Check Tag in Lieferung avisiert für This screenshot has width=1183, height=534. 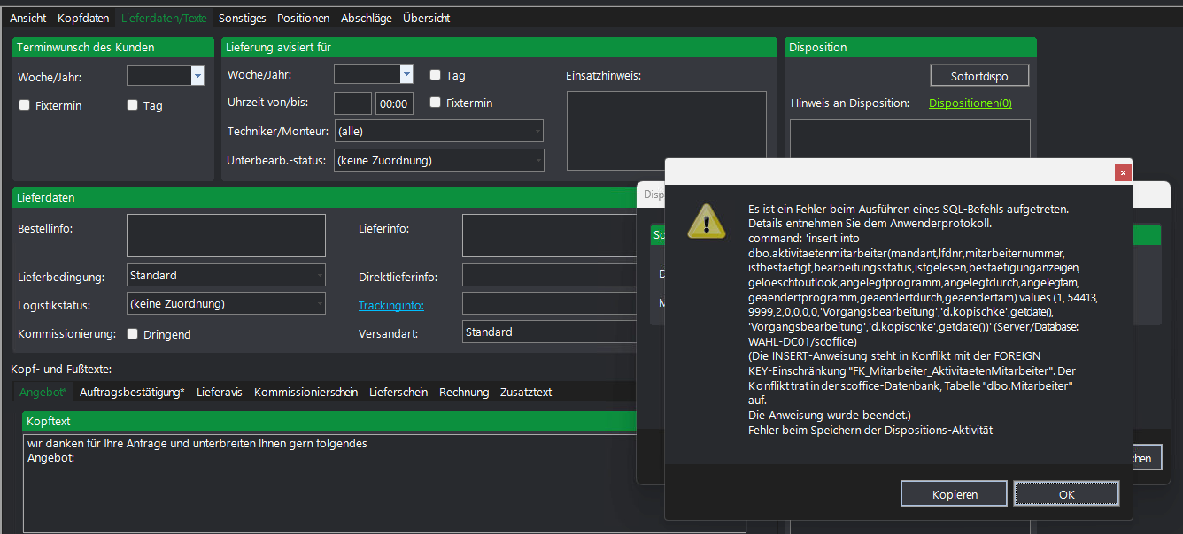pos(436,76)
